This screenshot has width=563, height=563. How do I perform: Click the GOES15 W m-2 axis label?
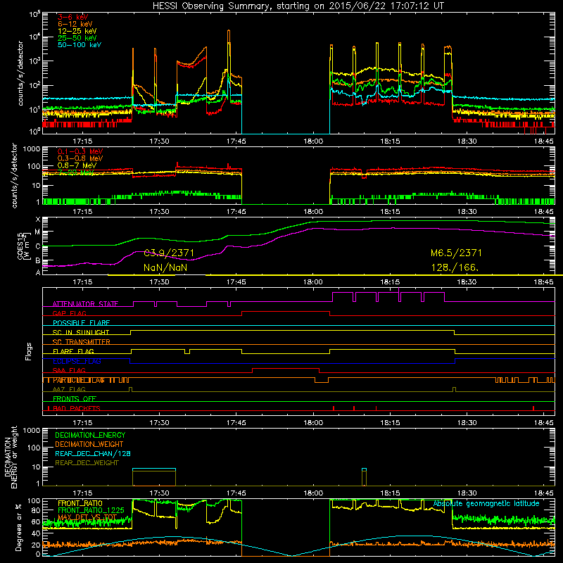click(x=24, y=246)
